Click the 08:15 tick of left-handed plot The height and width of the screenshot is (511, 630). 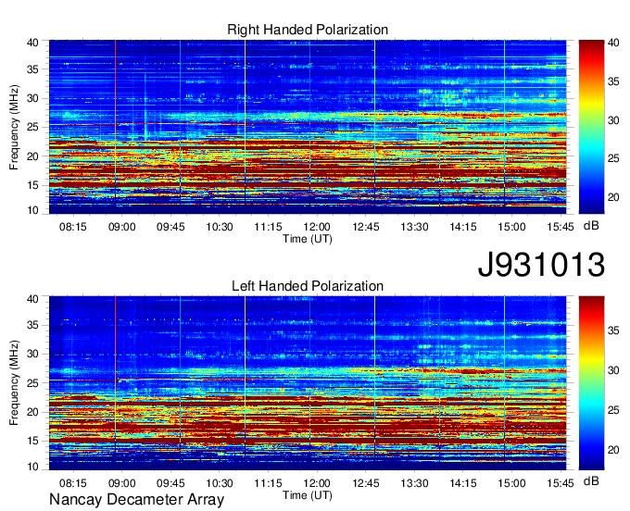73,483
